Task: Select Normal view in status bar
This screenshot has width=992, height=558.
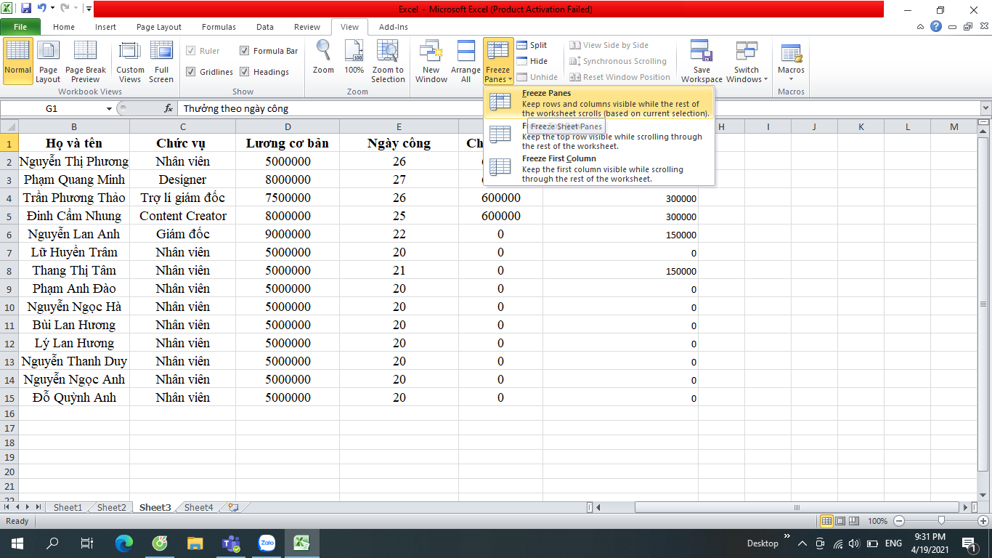Action: (x=826, y=521)
